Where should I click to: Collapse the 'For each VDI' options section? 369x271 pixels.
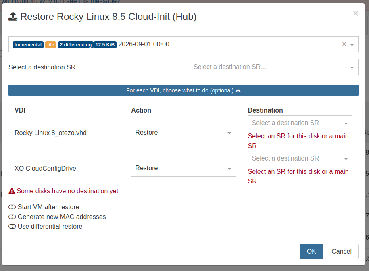pyautogui.click(x=183, y=90)
